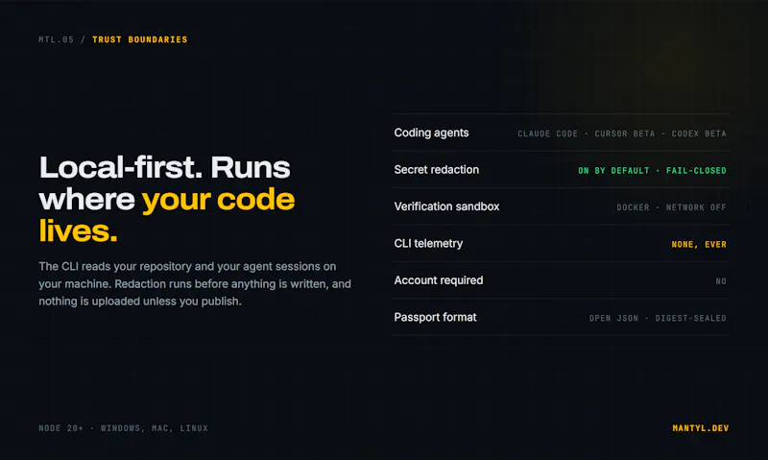
Task: Click the 'DOCKER · NETWORK OFF' value
Action: 671,207
